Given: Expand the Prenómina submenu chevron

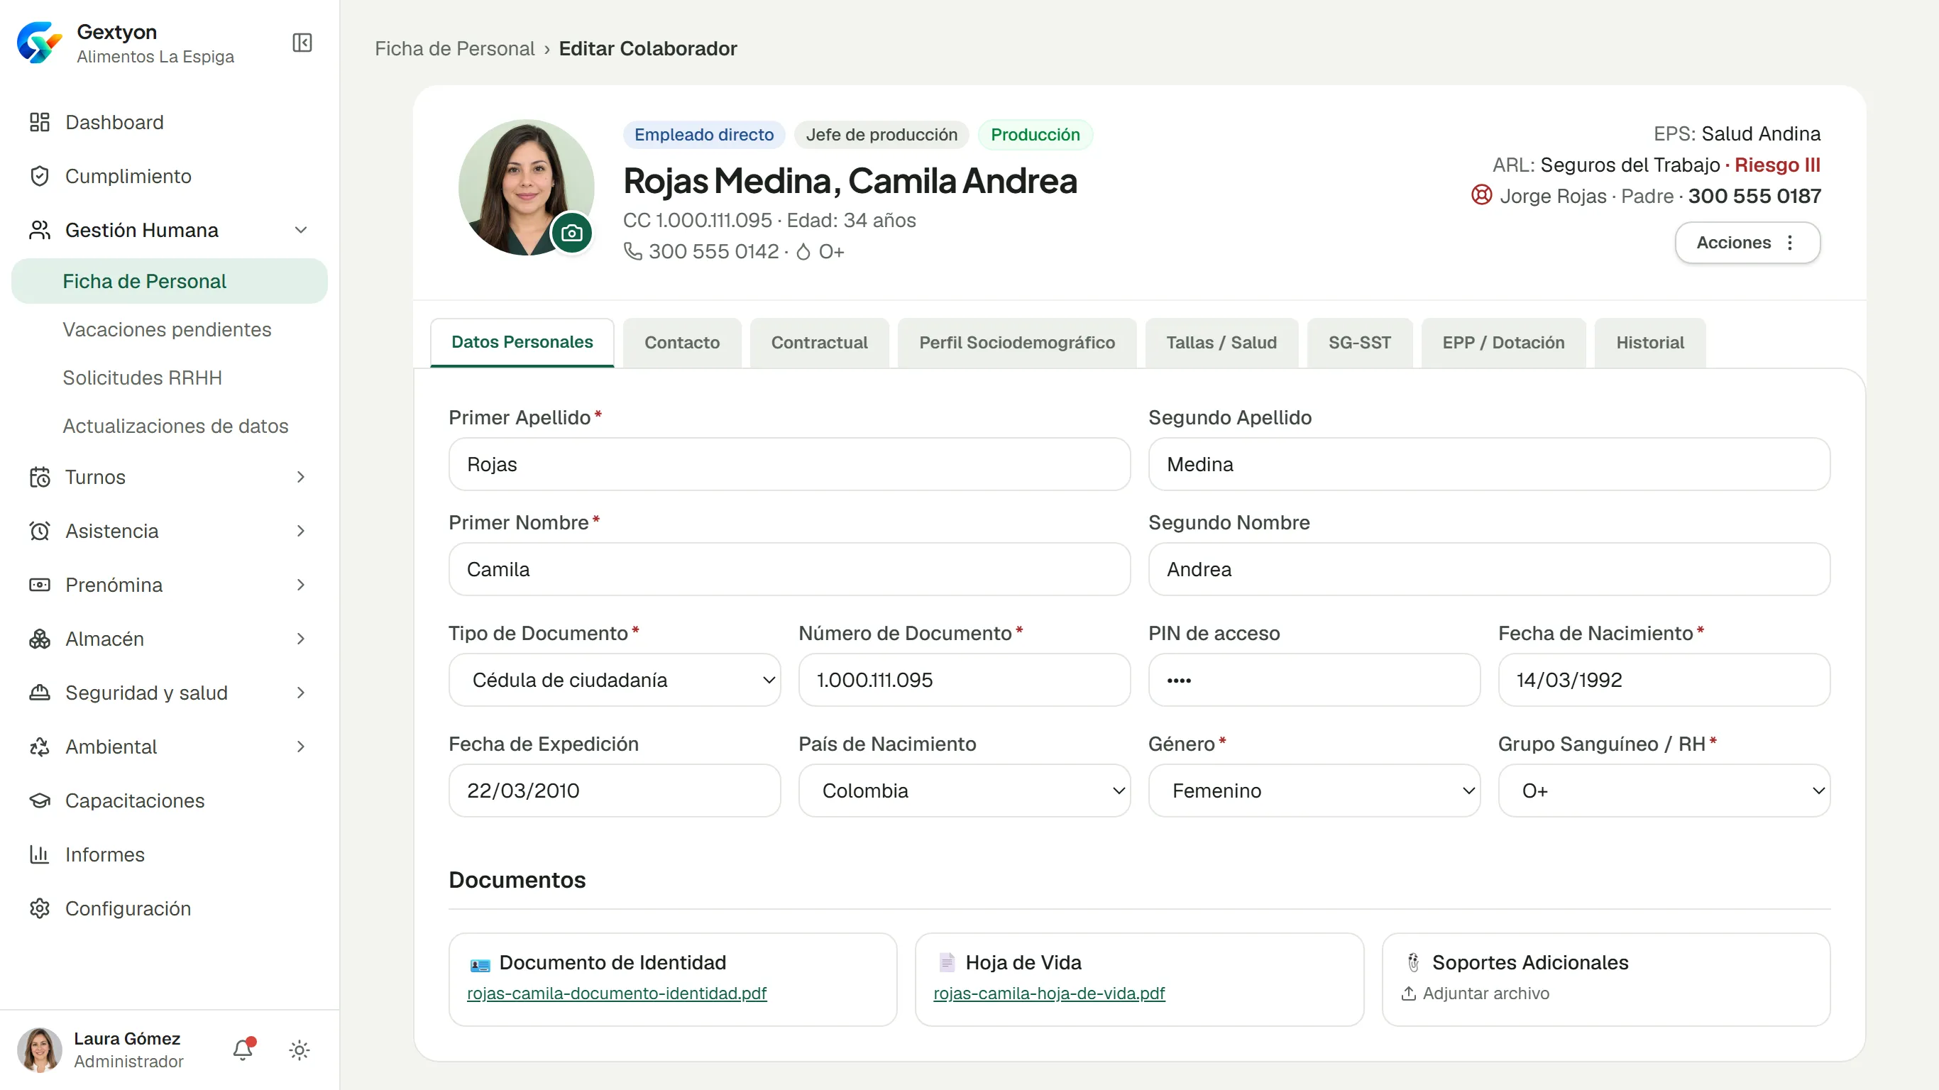Looking at the screenshot, I should (301, 585).
